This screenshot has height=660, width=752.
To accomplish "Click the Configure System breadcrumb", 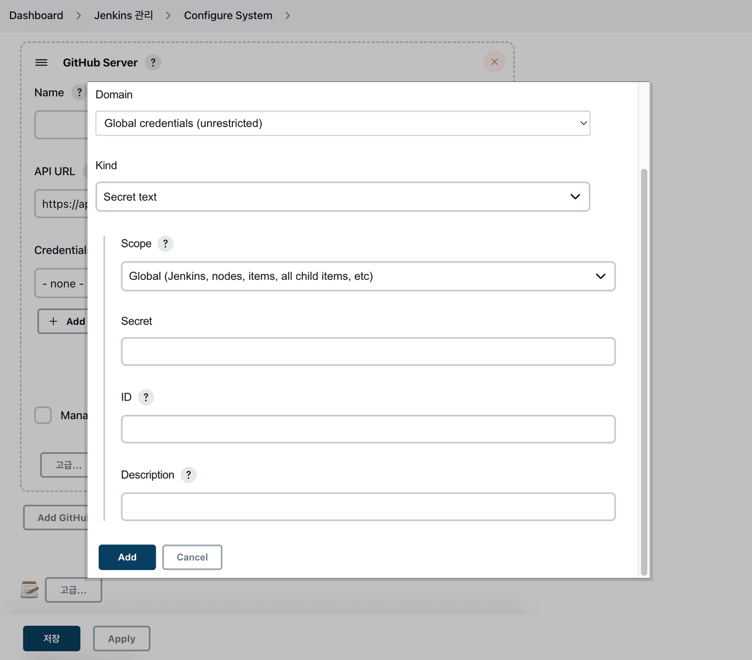I will click(228, 16).
